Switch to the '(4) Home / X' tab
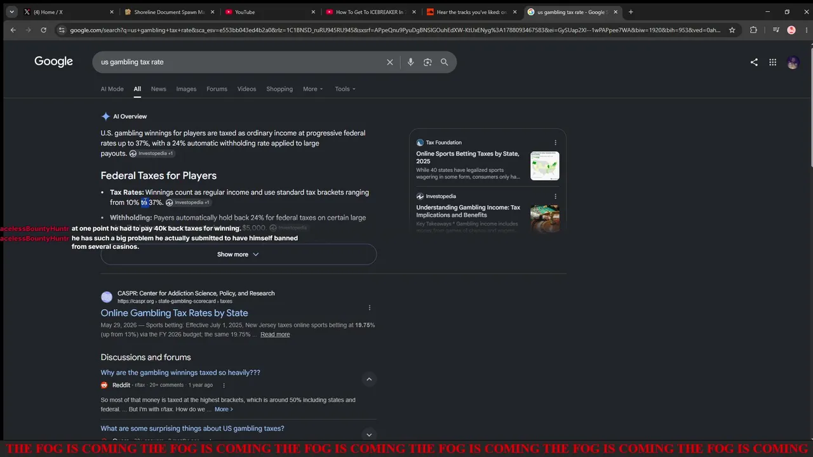This screenshot has height=457, width=813. pyautogui.click(x=69, y=12)
